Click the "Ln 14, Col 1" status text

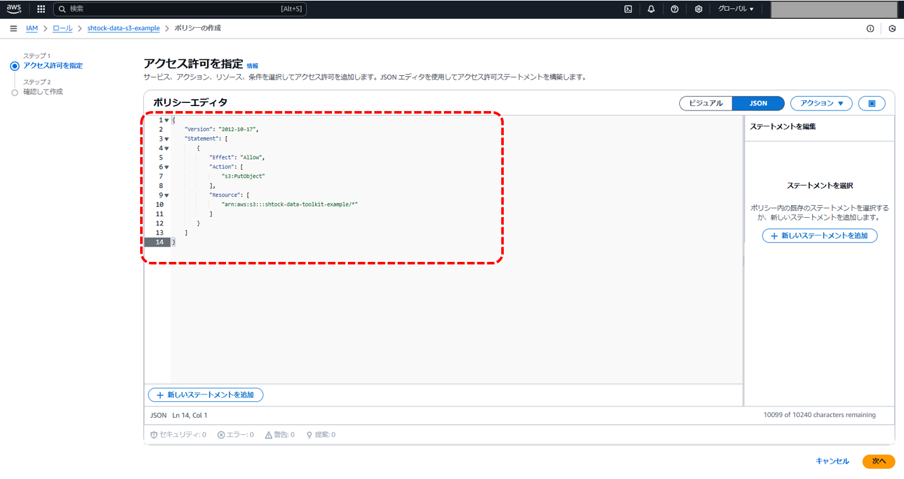pos(189,415)
